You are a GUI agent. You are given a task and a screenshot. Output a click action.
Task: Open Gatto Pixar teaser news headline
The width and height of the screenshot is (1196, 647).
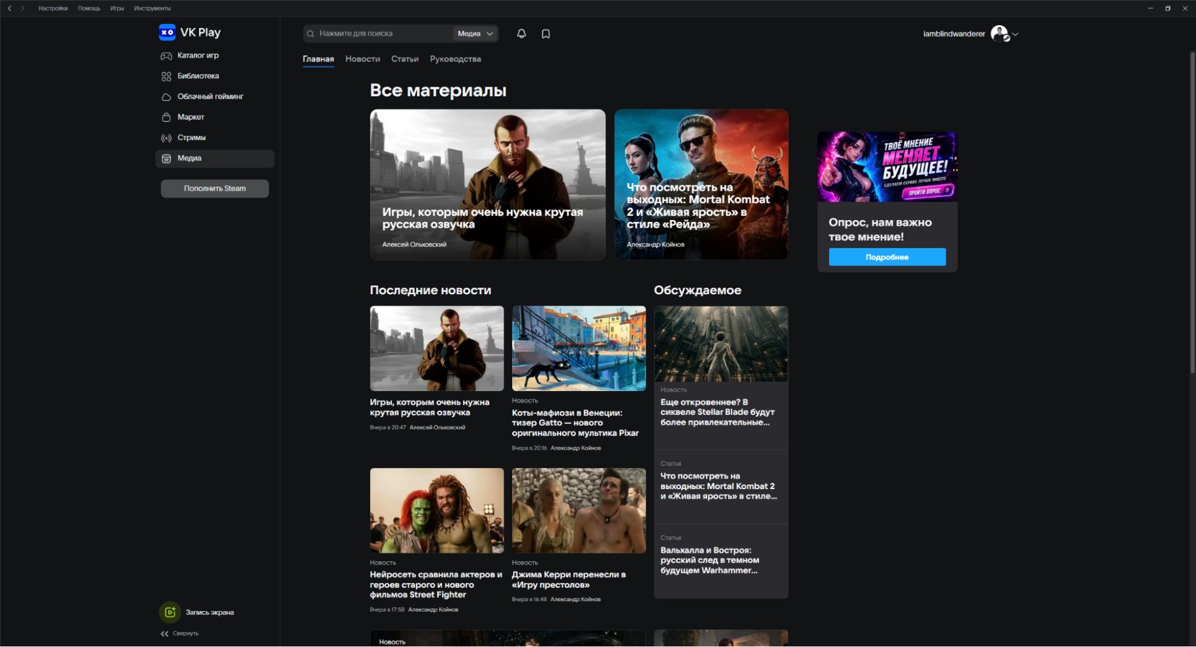(576, 423)
